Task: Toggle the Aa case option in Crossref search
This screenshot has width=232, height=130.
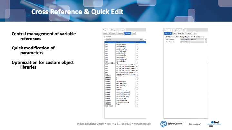Action: tap(141, 39)
